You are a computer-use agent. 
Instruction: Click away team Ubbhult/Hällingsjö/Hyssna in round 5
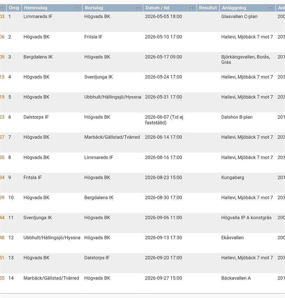[113, 97]
